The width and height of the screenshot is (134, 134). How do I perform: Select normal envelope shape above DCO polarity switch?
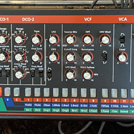49,69
